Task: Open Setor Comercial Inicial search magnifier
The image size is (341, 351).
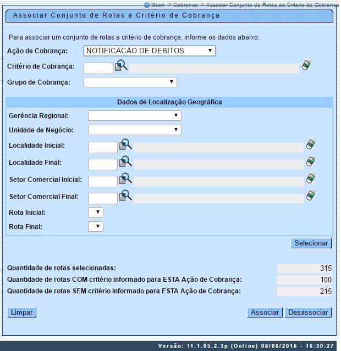Action: [x=126, y=179]
